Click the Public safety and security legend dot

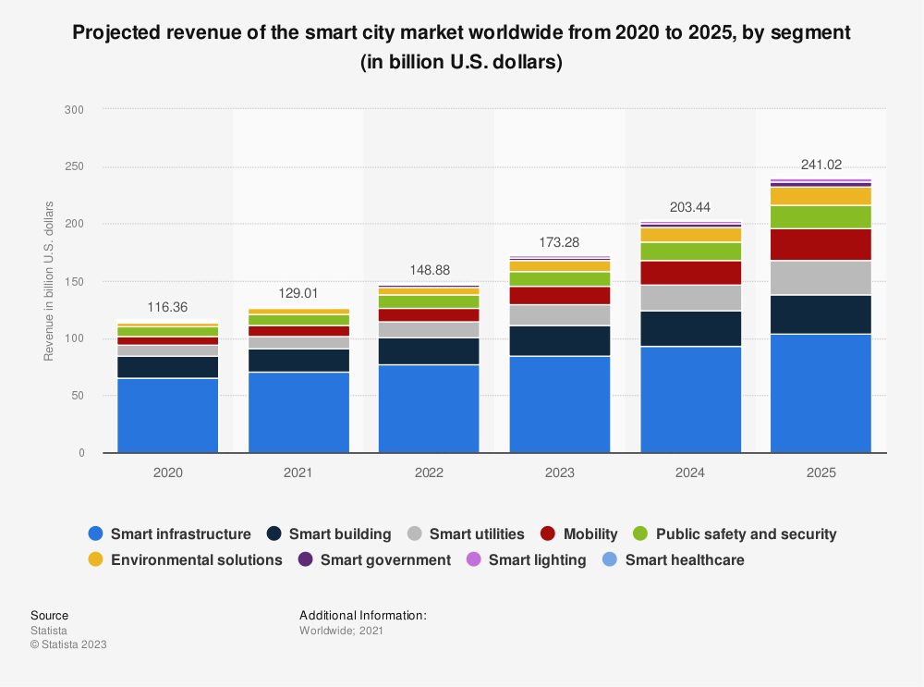[x=642, y=534]
